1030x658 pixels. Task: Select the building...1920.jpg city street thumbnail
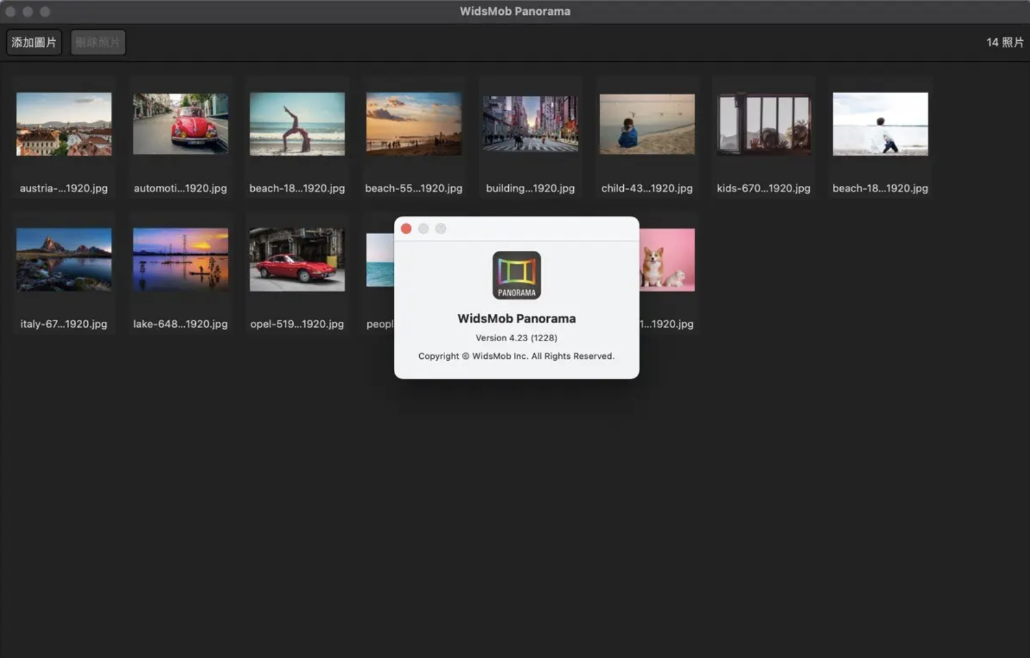(530, 124)
